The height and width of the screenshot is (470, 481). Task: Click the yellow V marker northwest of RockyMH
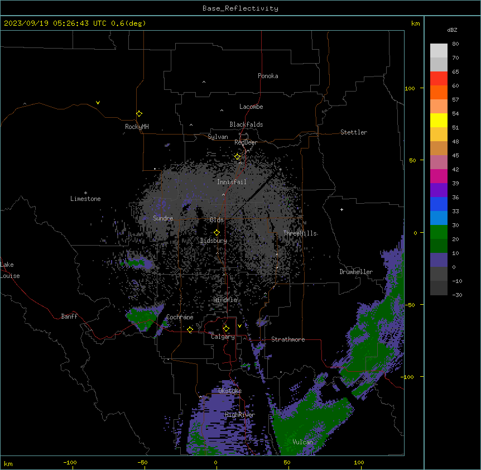coord(98,103)
